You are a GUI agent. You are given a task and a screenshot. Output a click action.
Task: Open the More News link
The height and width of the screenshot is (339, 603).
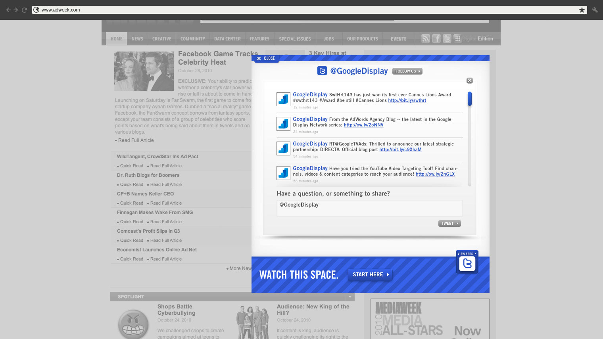[x=239, y=268]
